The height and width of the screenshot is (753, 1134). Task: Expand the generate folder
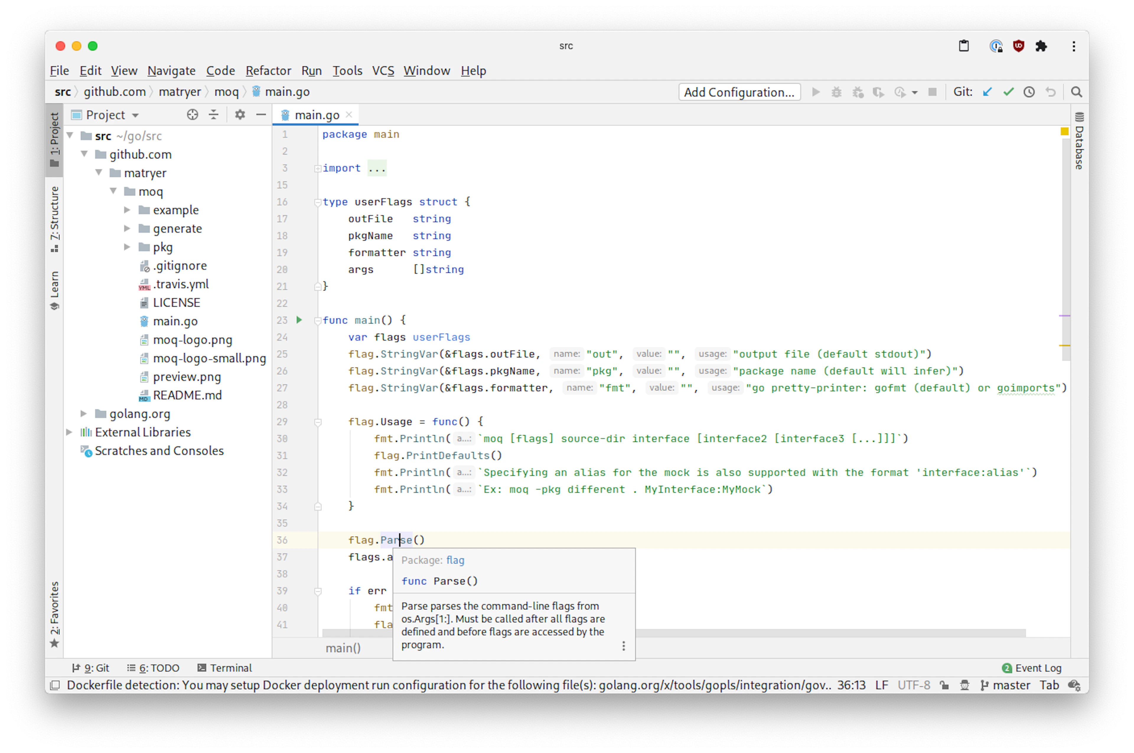127,228
